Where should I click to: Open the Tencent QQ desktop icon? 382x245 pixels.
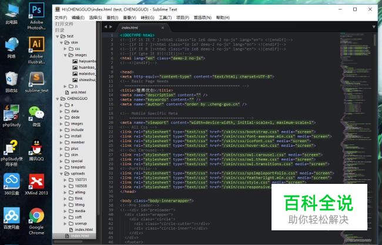[36, 150]
